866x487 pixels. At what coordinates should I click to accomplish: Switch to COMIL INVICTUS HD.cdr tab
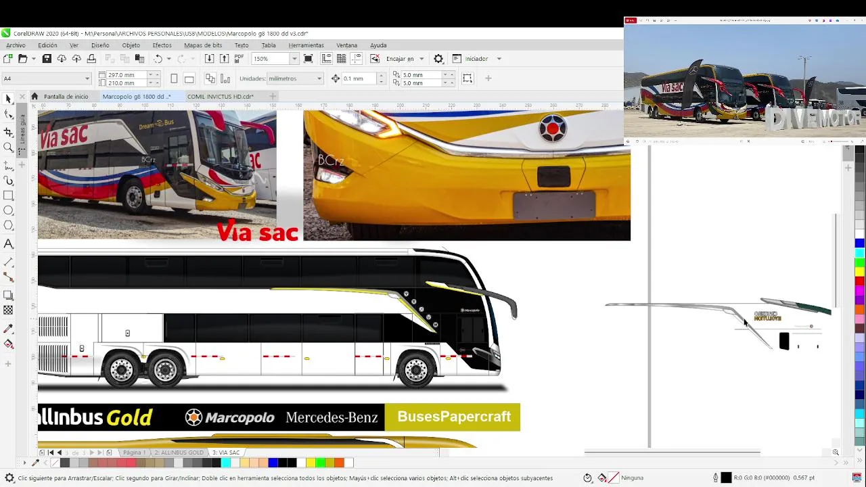tap(221, 97)
